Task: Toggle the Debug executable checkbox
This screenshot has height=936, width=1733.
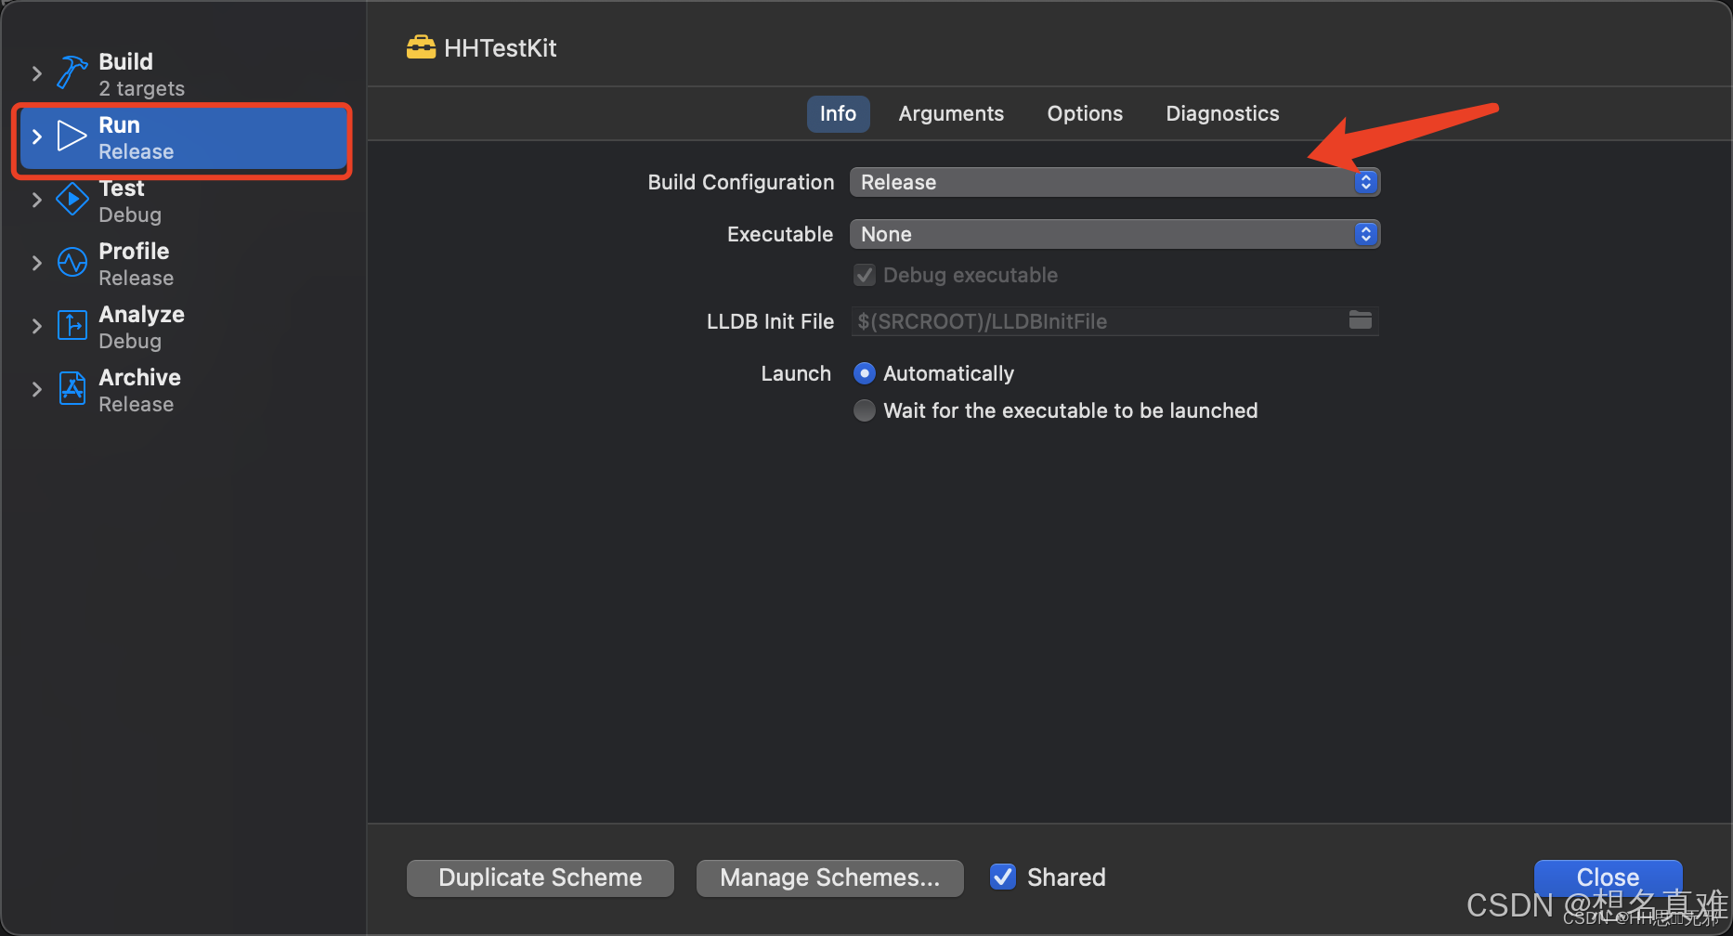Action: pyautogui.click(x=864, y=275)
